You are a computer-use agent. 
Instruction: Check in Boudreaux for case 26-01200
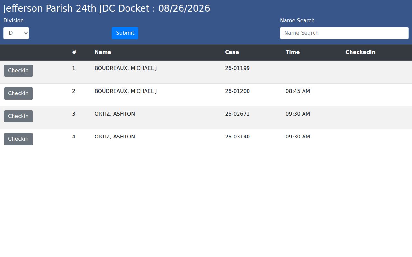(18, 93)
